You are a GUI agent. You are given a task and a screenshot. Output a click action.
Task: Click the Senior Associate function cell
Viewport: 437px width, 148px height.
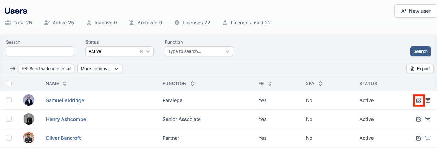pos(182,119)
